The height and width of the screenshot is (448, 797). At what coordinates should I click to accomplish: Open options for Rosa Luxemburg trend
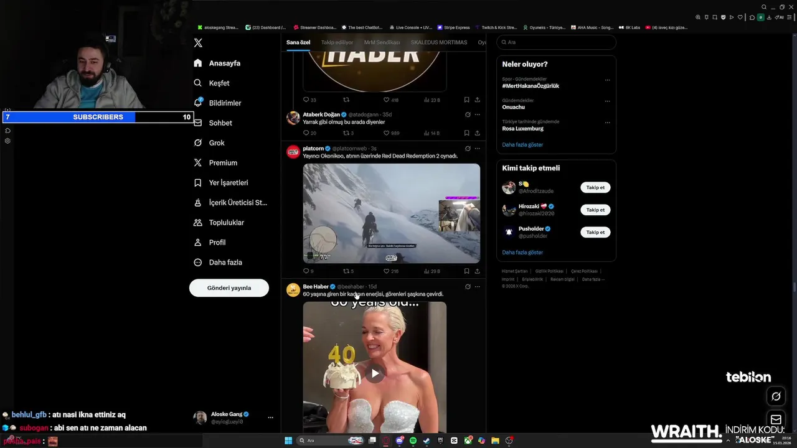(607, 123)
